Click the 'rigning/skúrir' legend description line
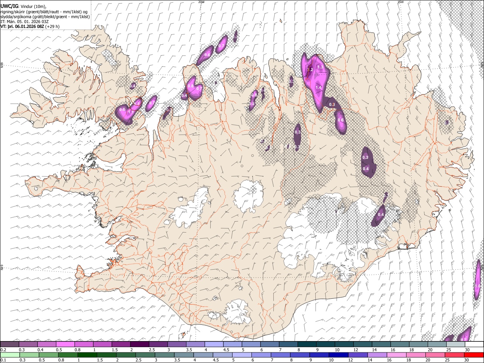This screenshot has height=363, width=484. (44, 11)
